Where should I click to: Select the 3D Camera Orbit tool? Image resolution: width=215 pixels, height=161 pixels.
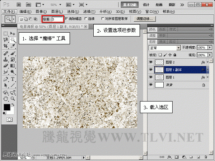click(x=13, y=93)
